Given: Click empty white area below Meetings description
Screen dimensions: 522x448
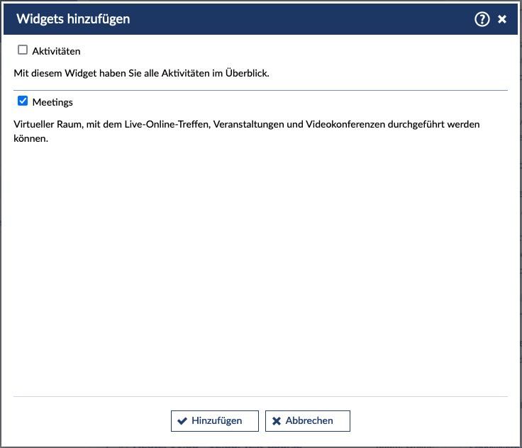Looking at the screenshot, I should pos(261,269).
